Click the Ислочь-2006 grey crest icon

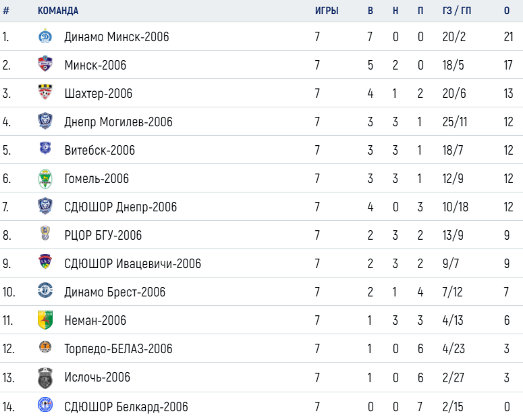click(45, 378)
